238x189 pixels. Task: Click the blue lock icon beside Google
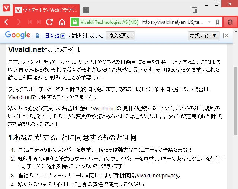[x=37, y=36]
